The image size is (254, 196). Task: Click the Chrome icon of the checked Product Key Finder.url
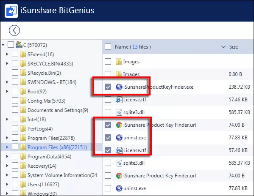point(119,125)
